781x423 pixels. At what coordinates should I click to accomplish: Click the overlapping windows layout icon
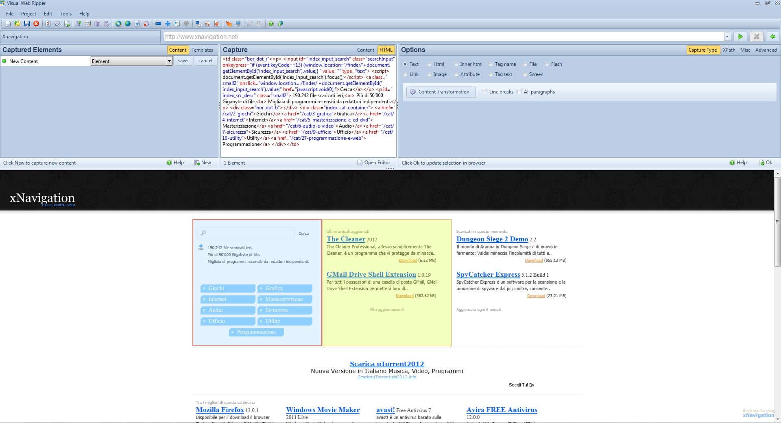tap(198, 24)
